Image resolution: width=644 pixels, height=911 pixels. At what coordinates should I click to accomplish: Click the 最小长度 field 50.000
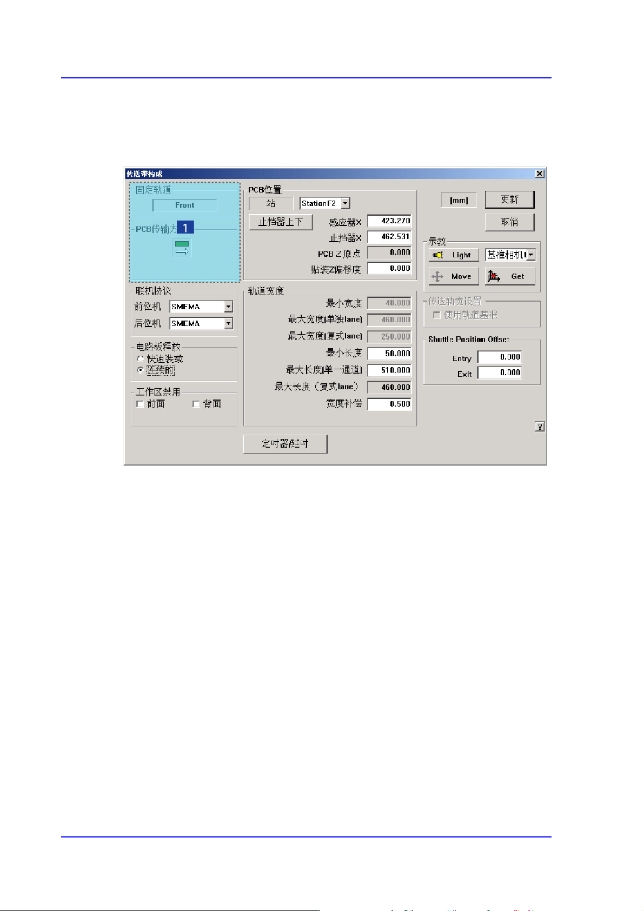(x=389, y=353)
